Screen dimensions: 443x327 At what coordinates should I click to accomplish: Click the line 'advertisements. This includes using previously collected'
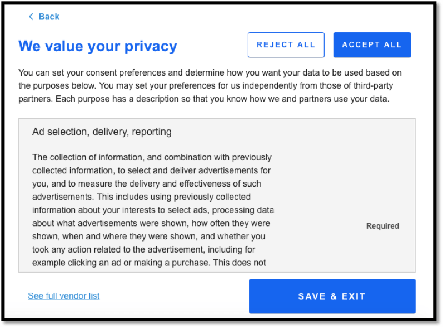click(x=141, y=197)
